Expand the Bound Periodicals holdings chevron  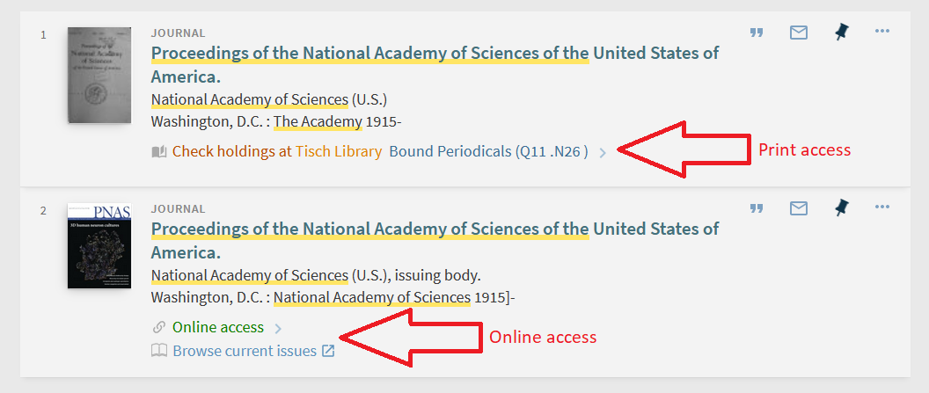point(603,153)
